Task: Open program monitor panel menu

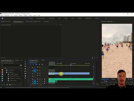Action: (x=114, y=21)
